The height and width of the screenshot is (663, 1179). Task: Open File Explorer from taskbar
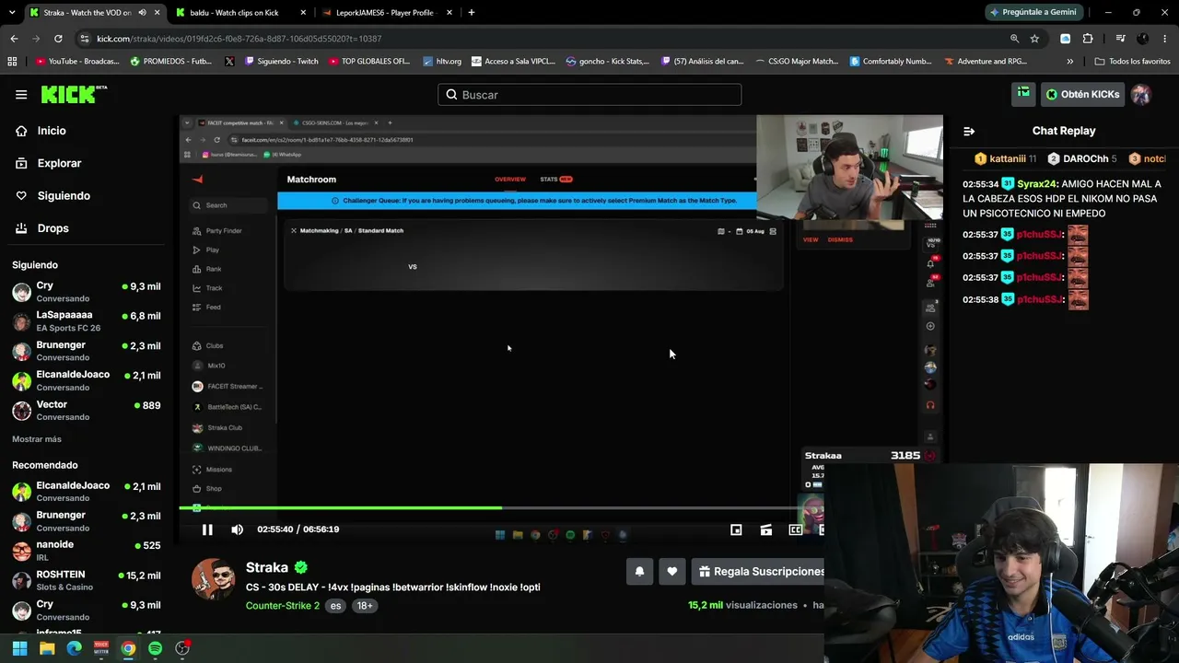47,648
